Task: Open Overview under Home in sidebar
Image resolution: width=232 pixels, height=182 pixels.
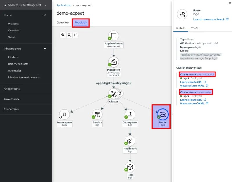Action: pos(13,31)
